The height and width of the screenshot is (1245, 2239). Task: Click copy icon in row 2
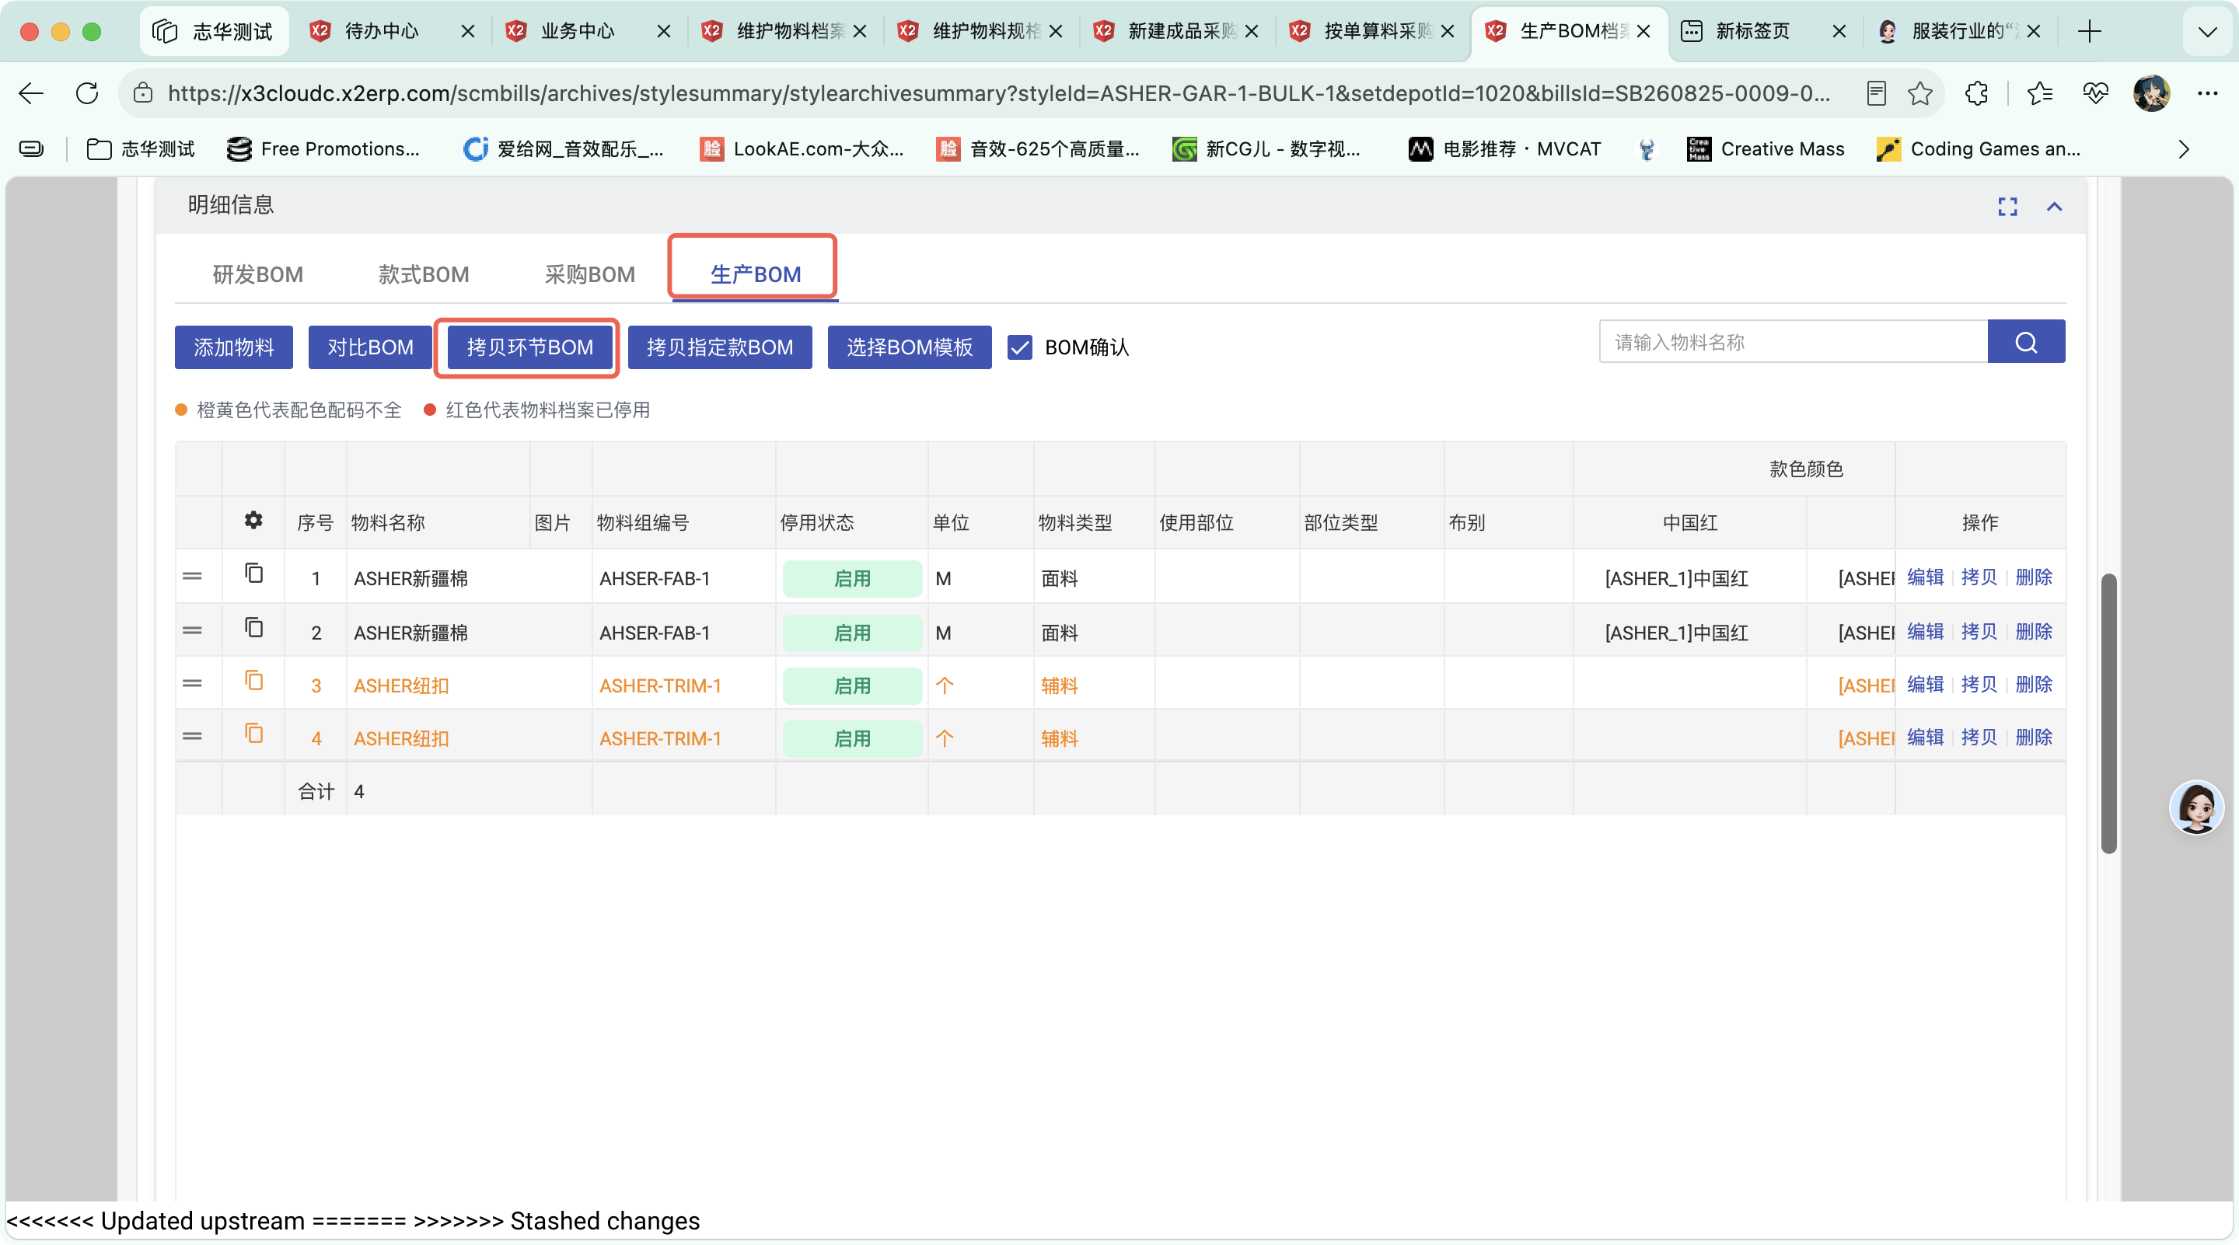(x=253, y=627)
